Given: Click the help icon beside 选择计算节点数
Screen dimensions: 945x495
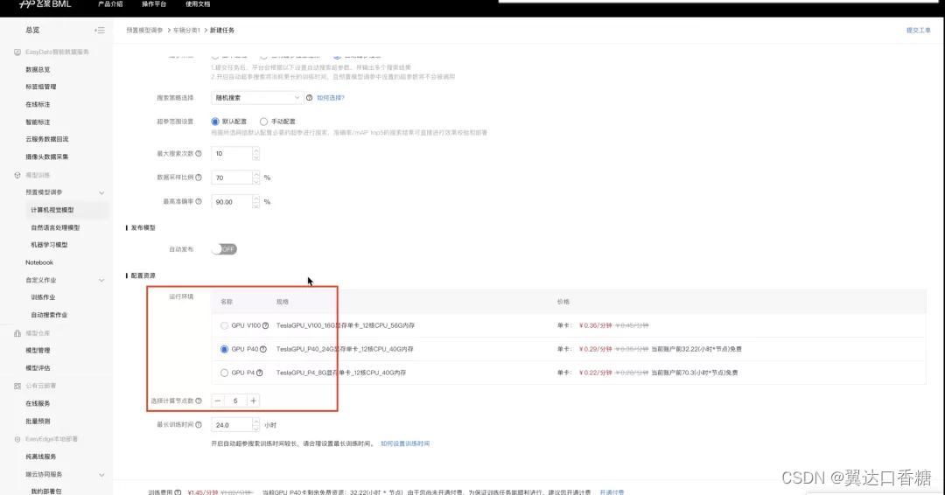Looking at the screenshot, I should [199, 401].
